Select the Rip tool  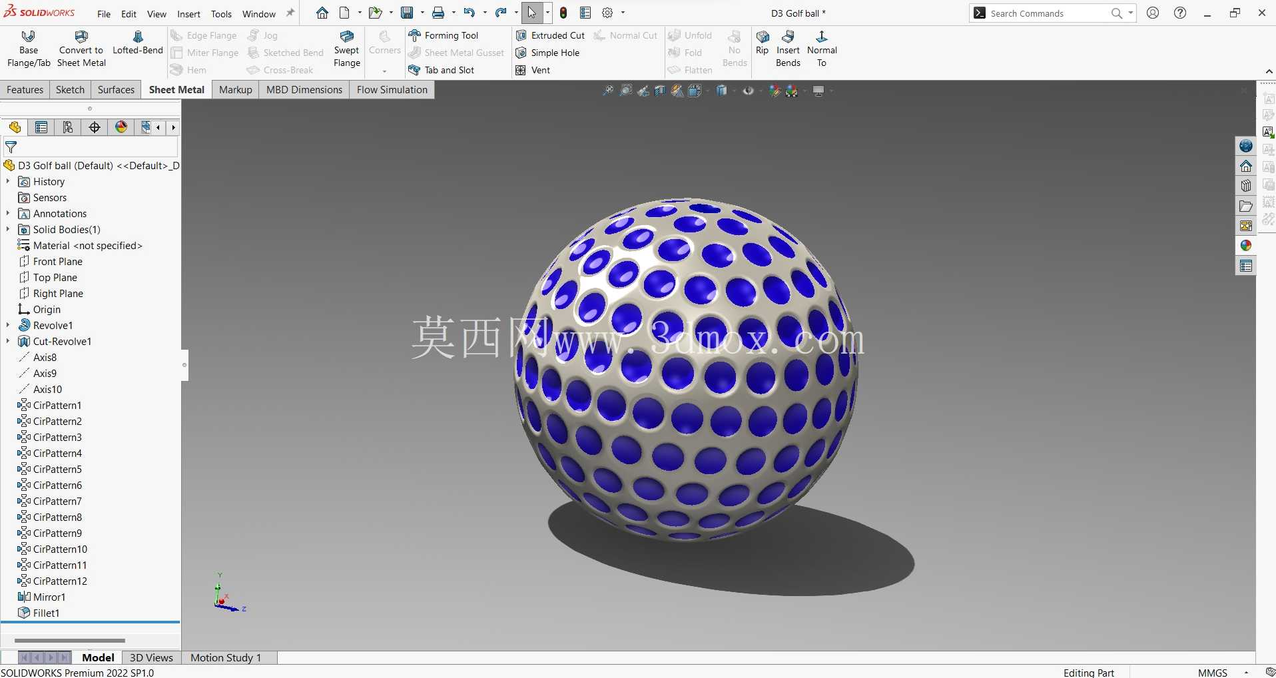(763, 43)
